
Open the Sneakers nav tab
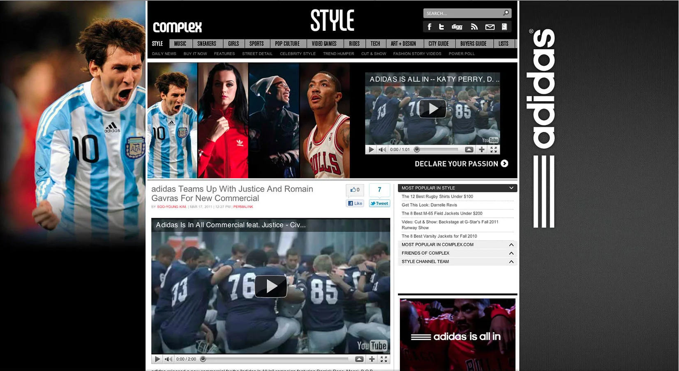207,44
